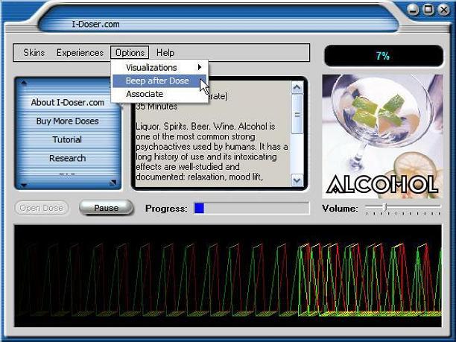
Task: Collapse the open Options menu
Action: (x=130, y=53)
